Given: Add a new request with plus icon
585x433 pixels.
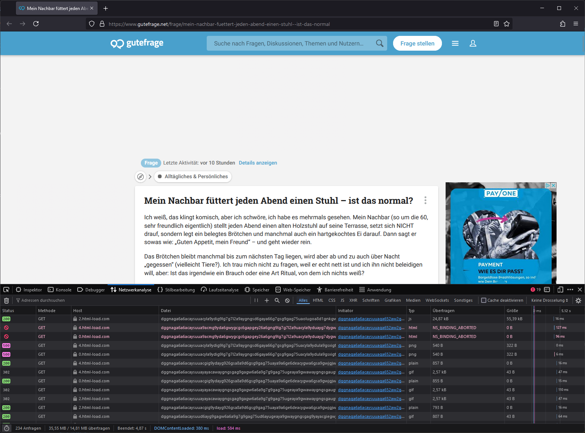Looking at the screenshot, I should coord(267,300).
